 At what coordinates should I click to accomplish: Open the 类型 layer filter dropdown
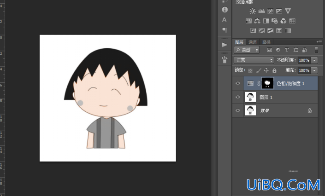[247, 50]
